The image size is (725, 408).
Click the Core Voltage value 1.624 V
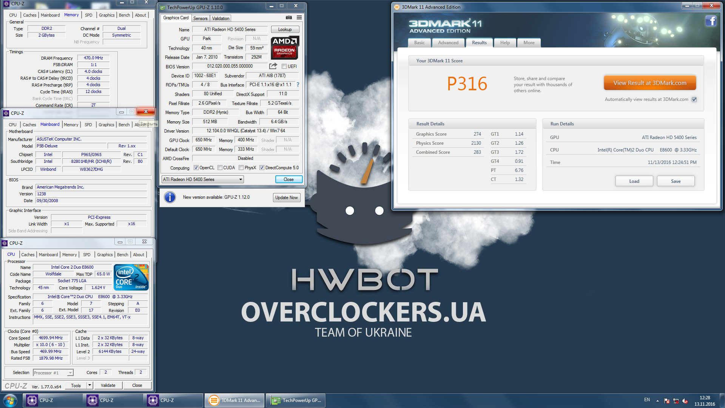coord(98,288)
